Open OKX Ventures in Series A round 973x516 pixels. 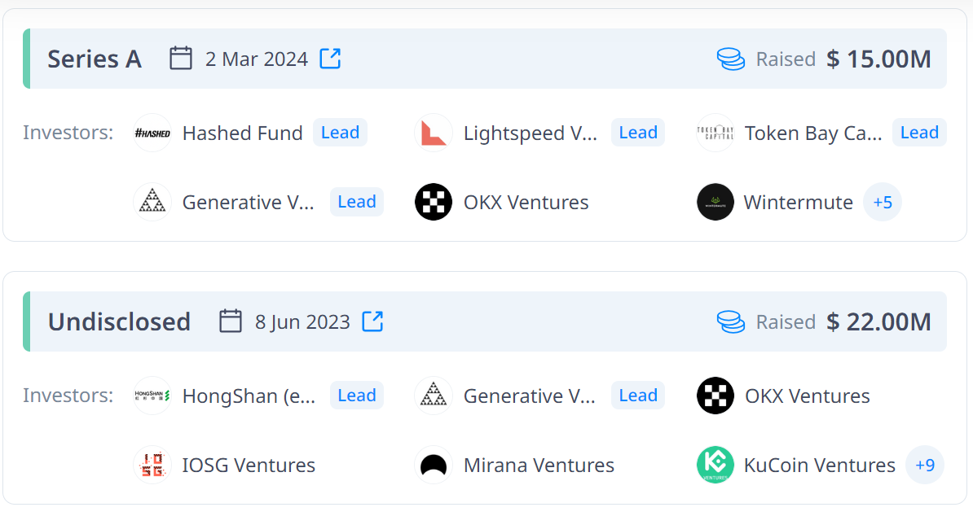[x=526, y=203]
